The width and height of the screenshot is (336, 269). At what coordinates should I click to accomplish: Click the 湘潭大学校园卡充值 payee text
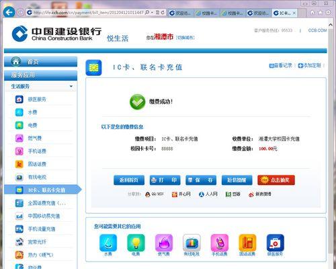(279, 139)
